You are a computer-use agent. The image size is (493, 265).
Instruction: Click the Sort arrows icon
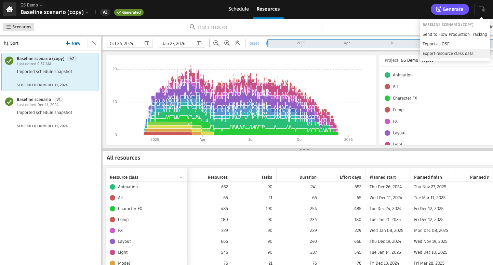[x=6, y=43]
